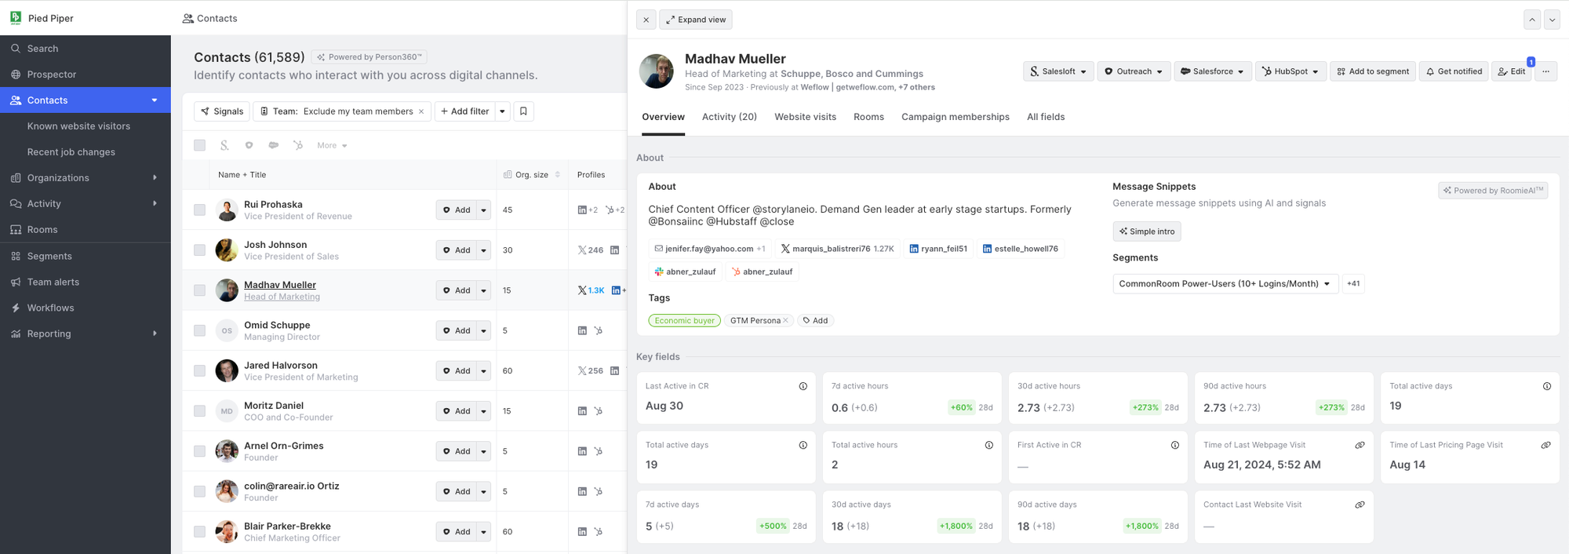Switch to the Activity (20) tab
The width and height of the screenshot is (1569, 554).
[x=729, y=117]
